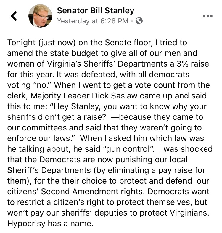Click the line starting 'Tonight (just now) on'
The image size is (222, 233).
[x=97, y=43]
